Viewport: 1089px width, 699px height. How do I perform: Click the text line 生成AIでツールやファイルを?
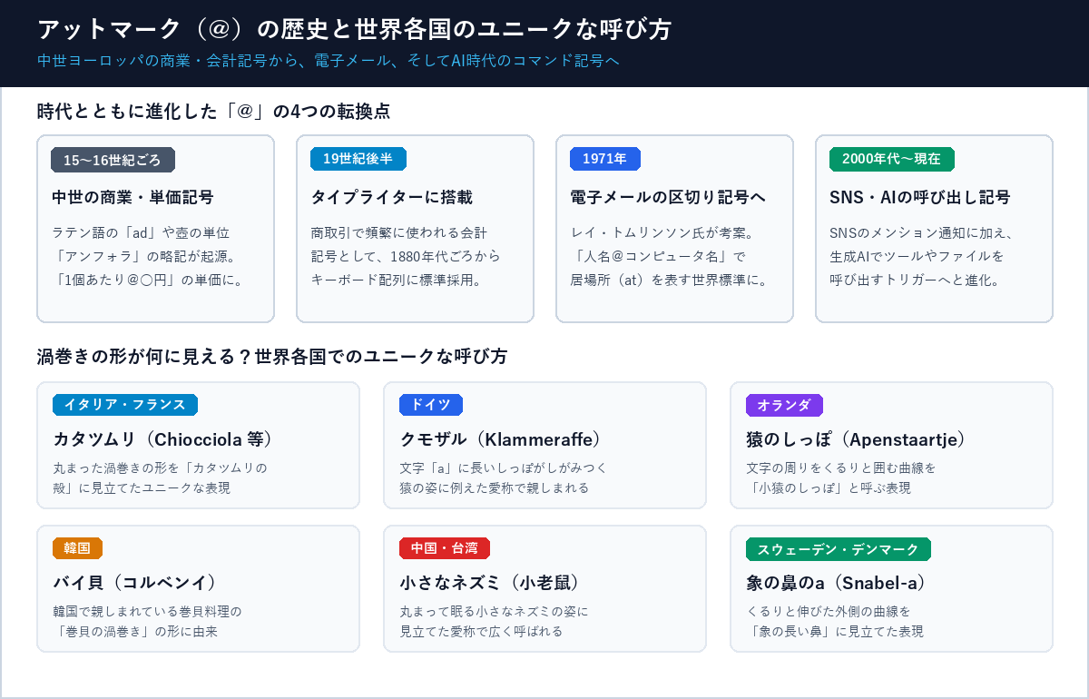[917, 256]
